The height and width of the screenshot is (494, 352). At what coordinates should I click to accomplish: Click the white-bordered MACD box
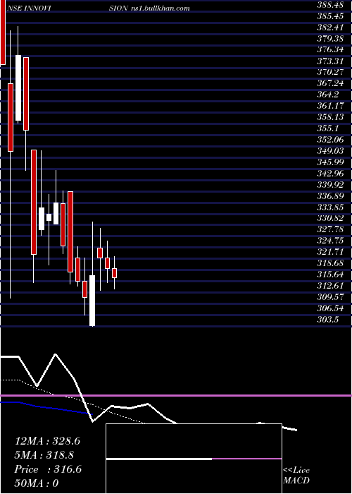pyautogui.click(x=194, y=459)
